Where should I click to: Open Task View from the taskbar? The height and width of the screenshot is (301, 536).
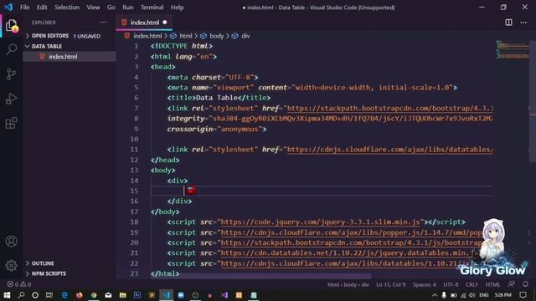point(49,295)
